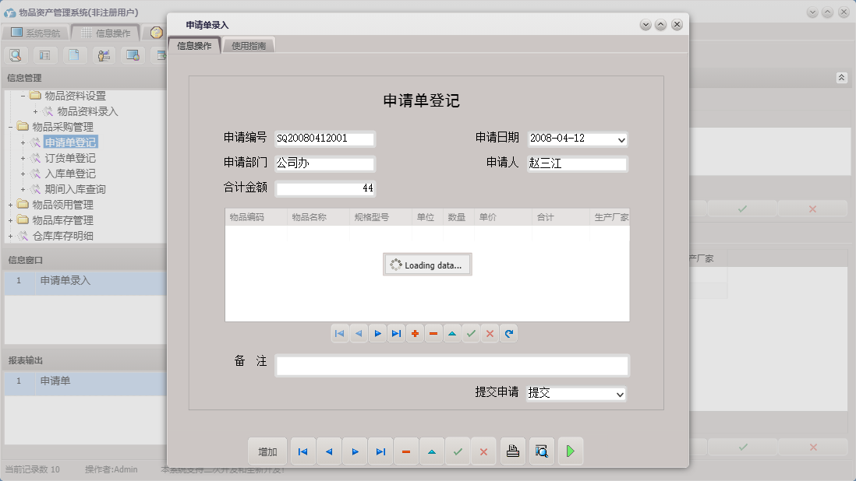856x481 pixels.
Task: Confirm the detail entry with the green check icon
Action: tap(471, 333)
